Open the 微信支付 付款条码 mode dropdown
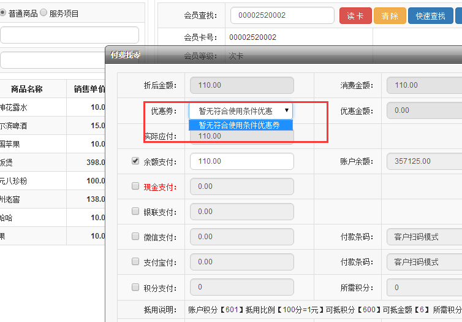The image size is (462, 322). tap(424, 237)
